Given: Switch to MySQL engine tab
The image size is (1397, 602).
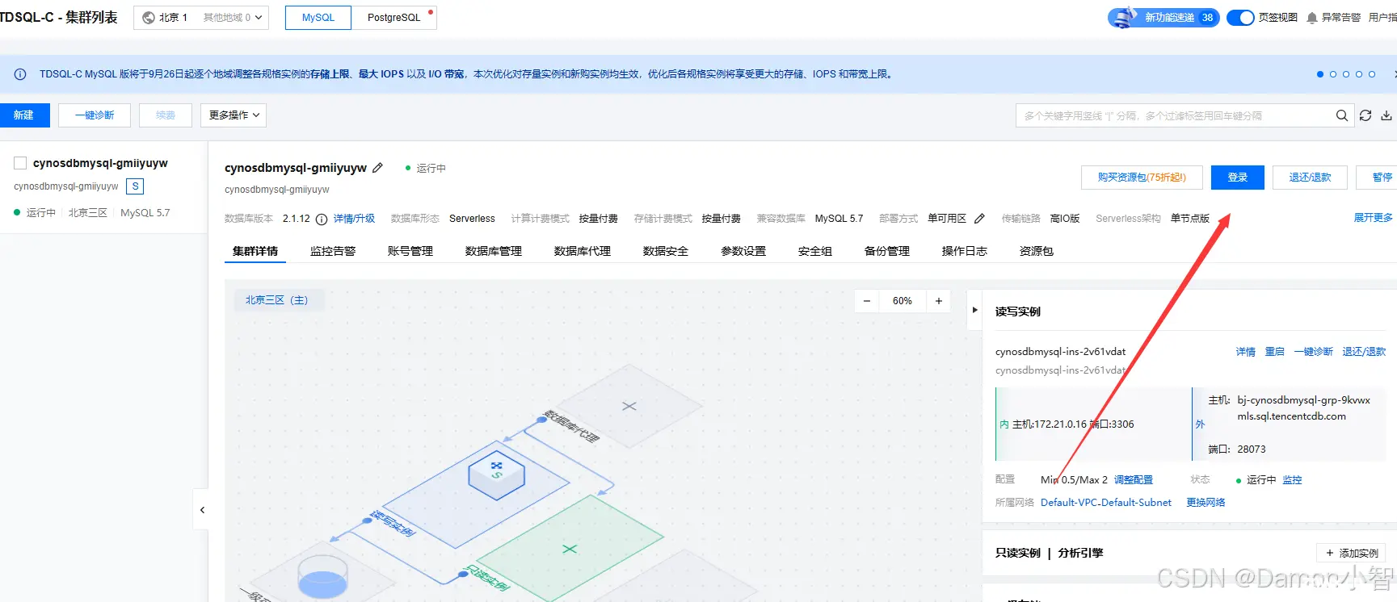Looking at the screenshot, I should coord(318,18).
